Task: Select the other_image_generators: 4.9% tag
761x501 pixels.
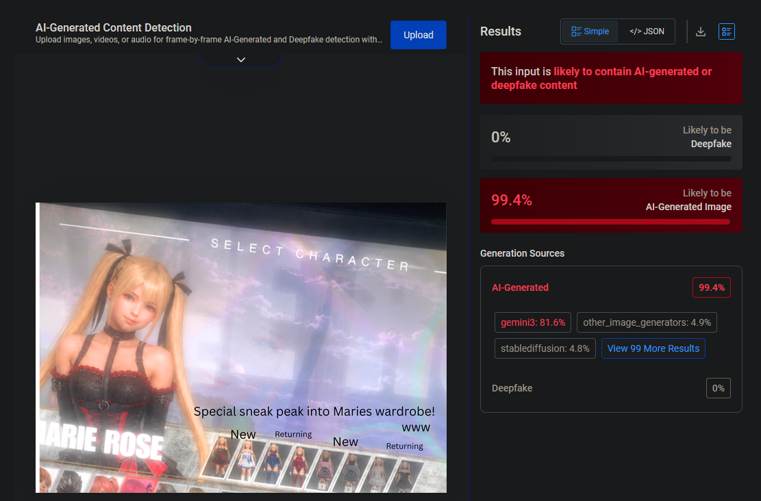Action: click(x=647, y=322)
